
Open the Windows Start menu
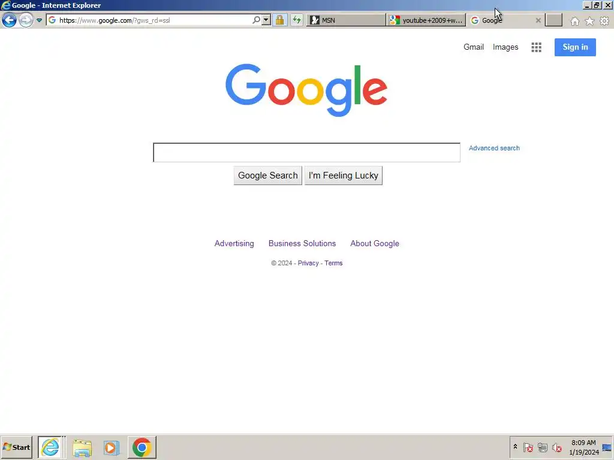coord(16,447)
